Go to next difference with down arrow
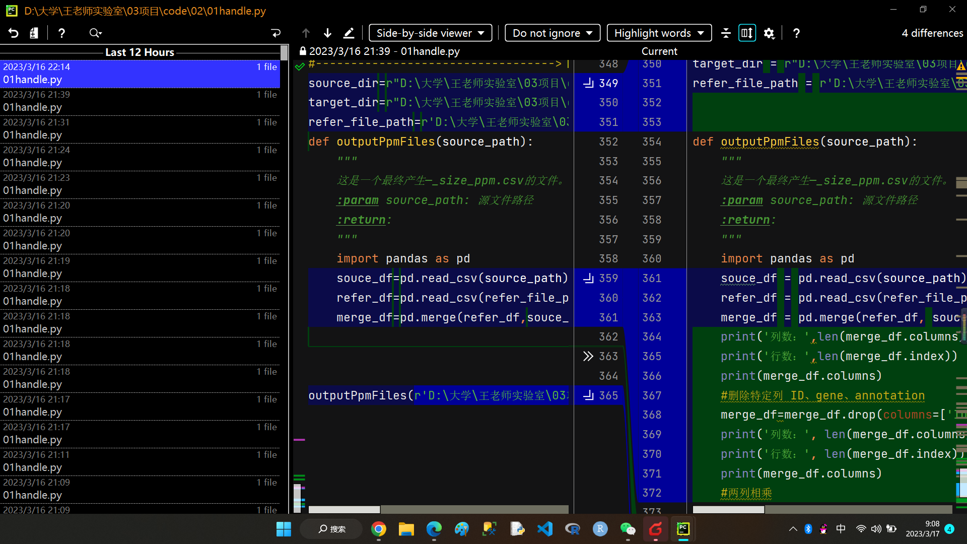The height and width of the screenshot is (544, 967). [327, 33]
